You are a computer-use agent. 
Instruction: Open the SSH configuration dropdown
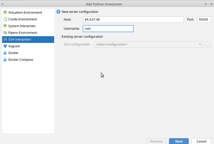[148, 44]
